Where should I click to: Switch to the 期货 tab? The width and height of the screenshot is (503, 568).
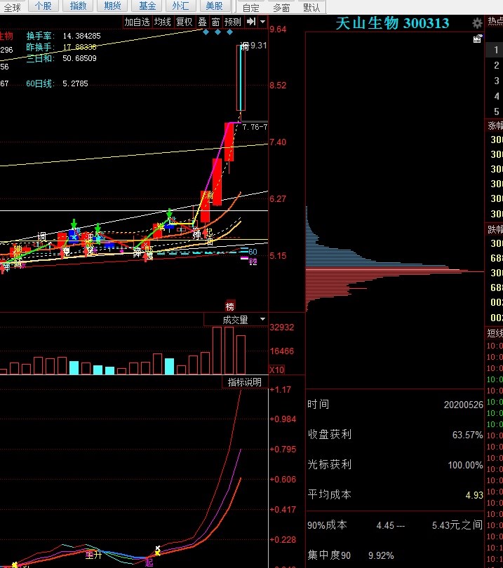point(112,6)
